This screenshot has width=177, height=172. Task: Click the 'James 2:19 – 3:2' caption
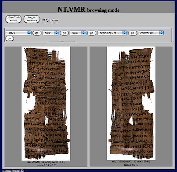pyautogui.click(x=46, y=165)
